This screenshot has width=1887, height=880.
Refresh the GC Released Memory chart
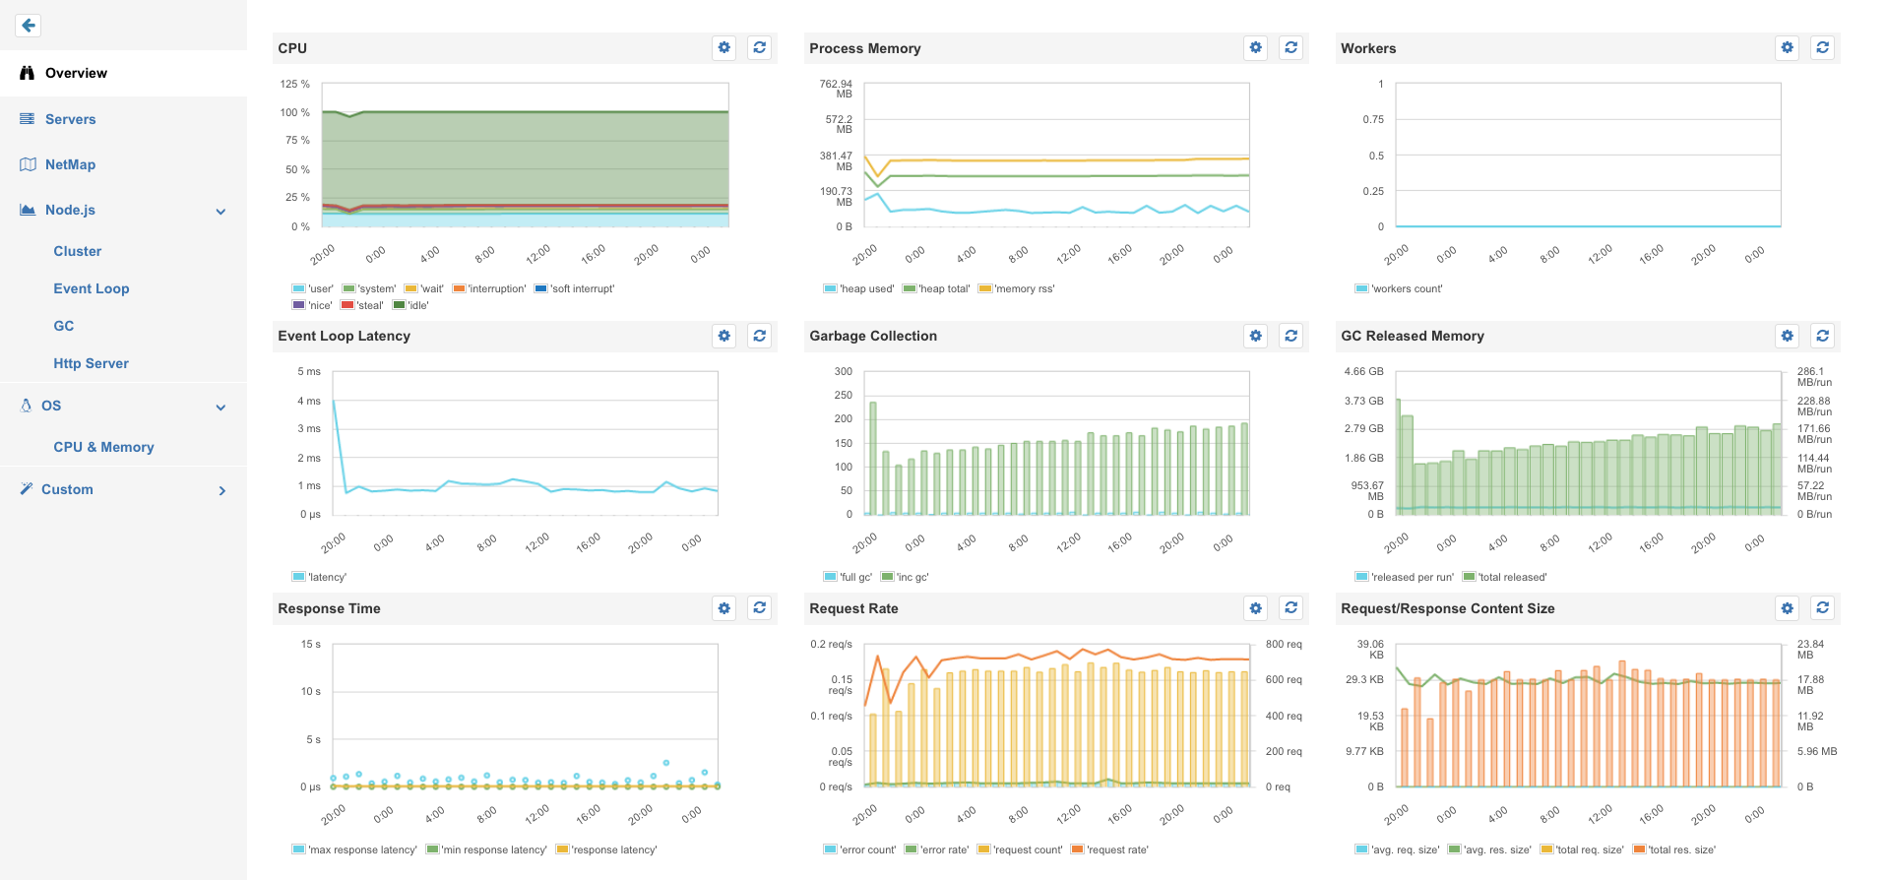coord(1823,336)
